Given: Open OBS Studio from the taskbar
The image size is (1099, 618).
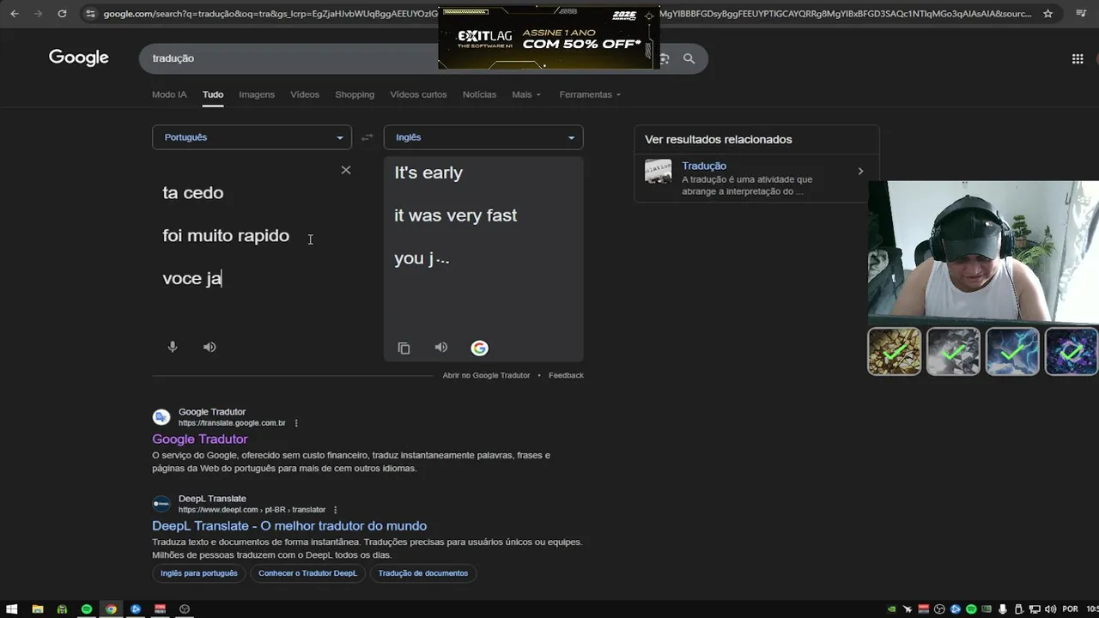Looking at the screenshot, I should 185,609.
